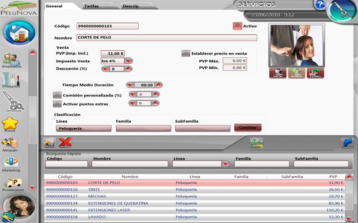Decrease Descuento (%) value

[x=106, y=69]
